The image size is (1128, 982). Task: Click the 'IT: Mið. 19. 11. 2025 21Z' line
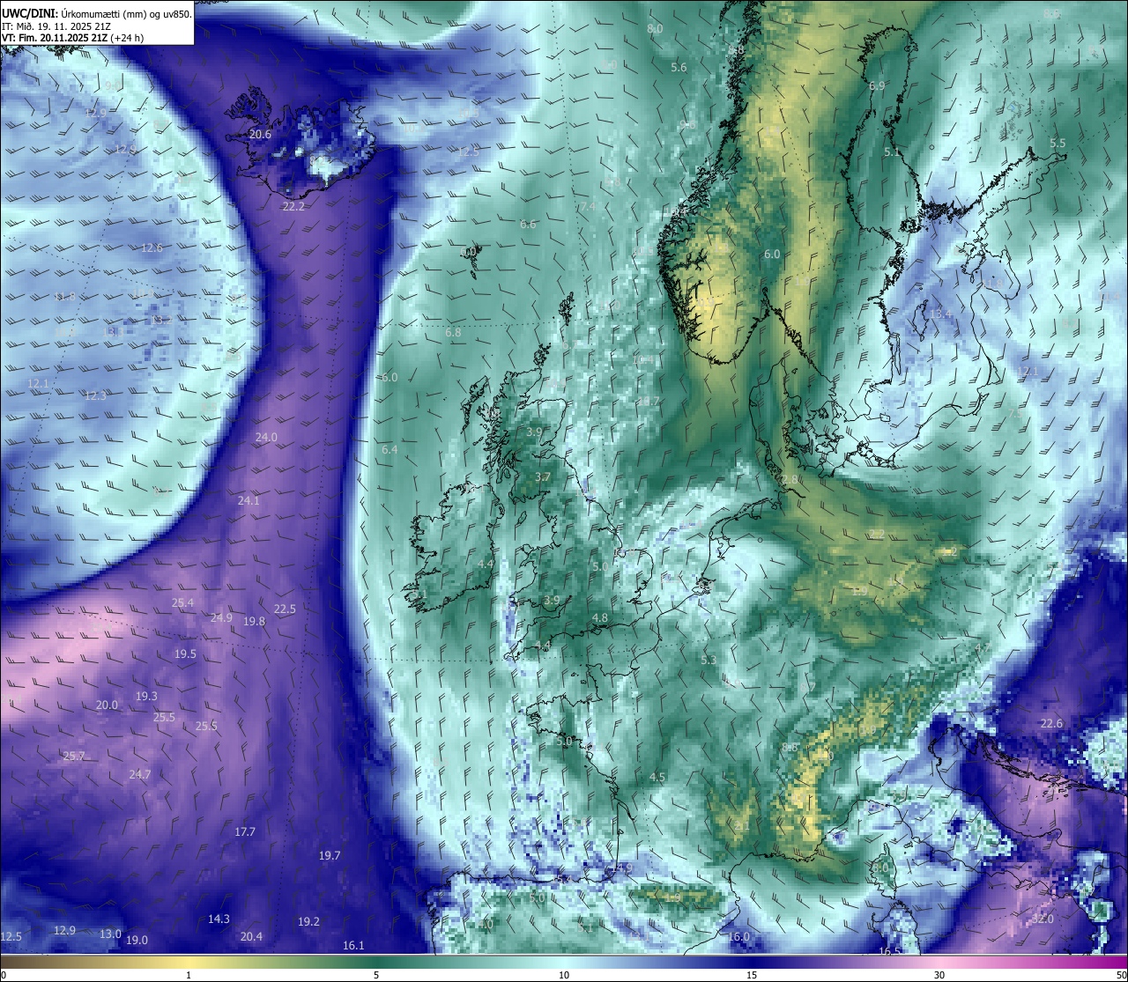pyautogui.click(x=56, y=26)
